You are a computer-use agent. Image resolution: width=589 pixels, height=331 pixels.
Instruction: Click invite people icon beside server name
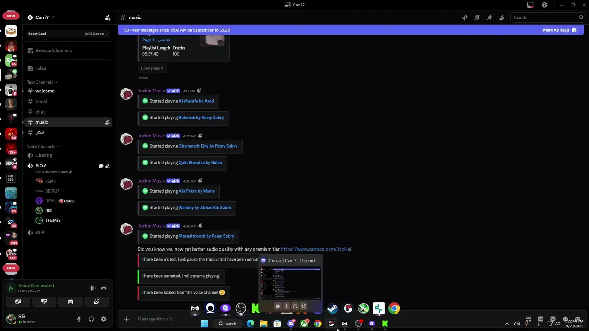click(108, 17)
